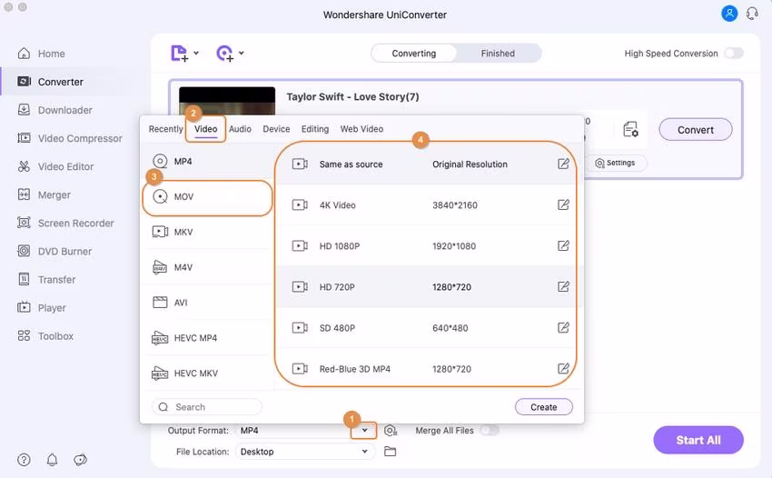The height and width of the screenshot is (478, 772).
Task: Open the support headset icon
Action: (752, 14)
